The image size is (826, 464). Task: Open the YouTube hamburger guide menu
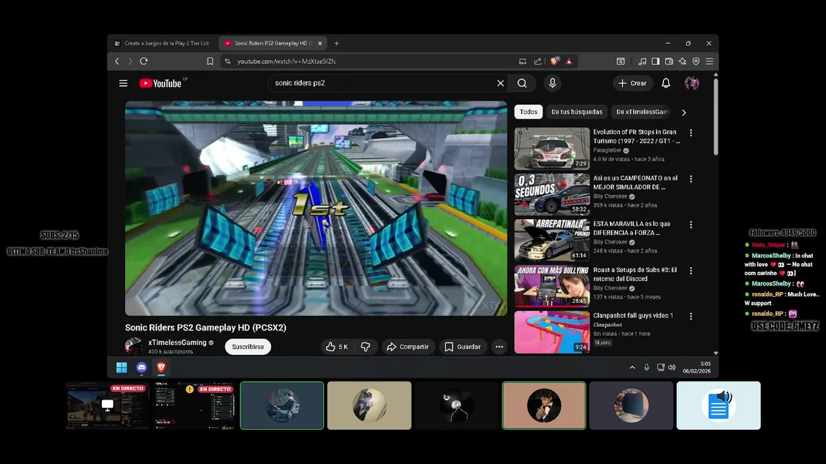[x=123, y=83]
